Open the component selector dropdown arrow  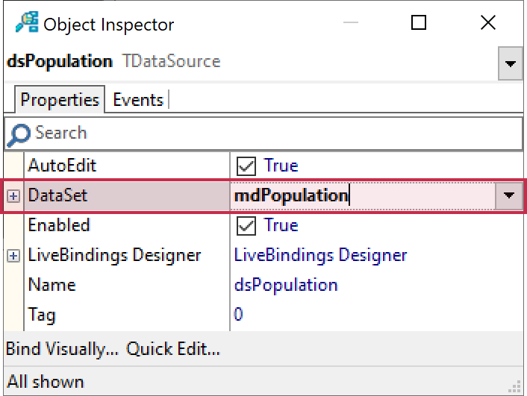point(510,64)
